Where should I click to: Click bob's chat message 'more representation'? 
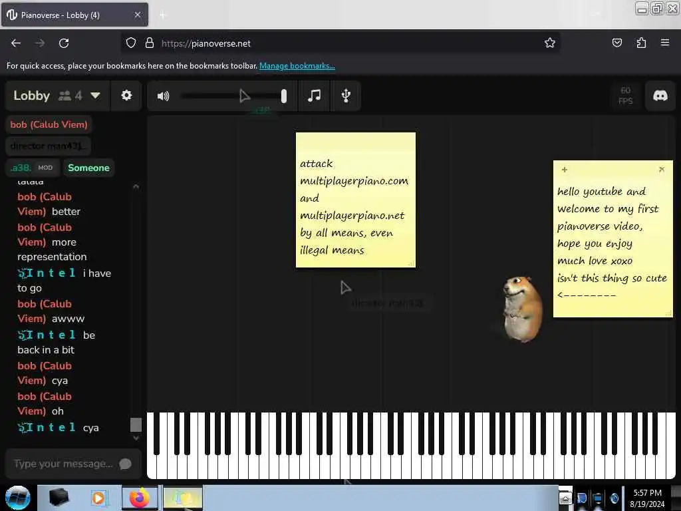tap(52, 250)
